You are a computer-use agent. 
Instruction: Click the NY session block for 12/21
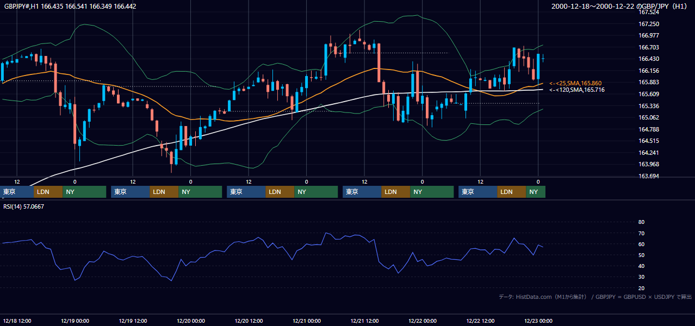(432, 192)
